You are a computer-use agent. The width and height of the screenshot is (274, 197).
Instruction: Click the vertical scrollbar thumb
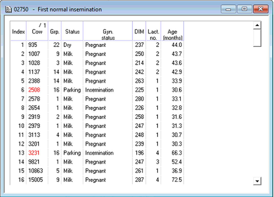257,38
